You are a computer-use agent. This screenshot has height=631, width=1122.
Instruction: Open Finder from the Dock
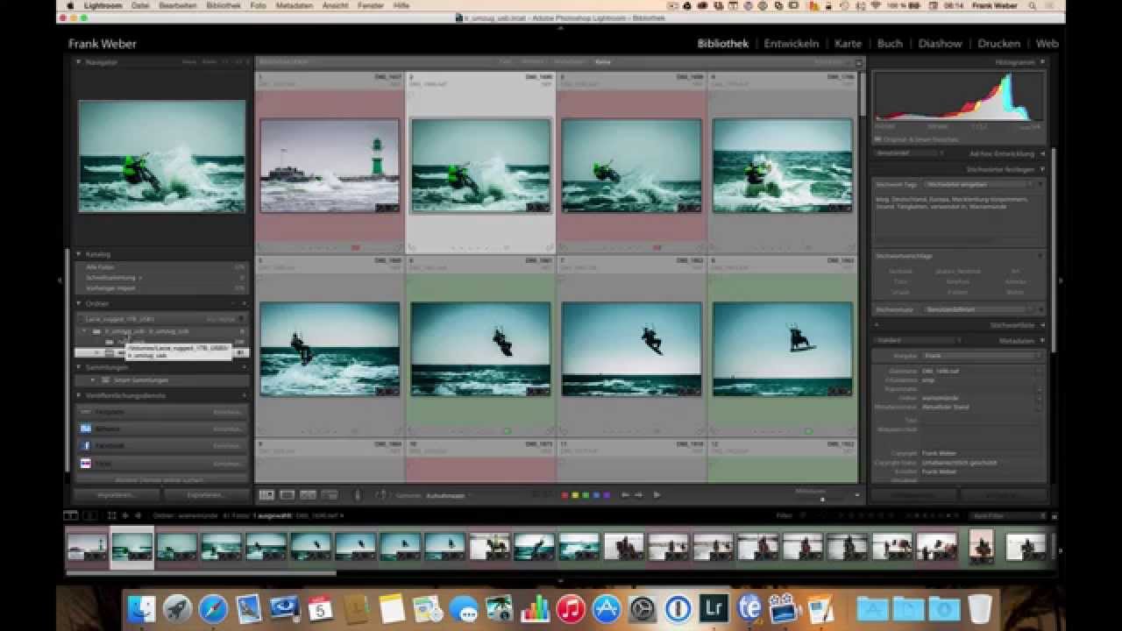pos(141,608)
